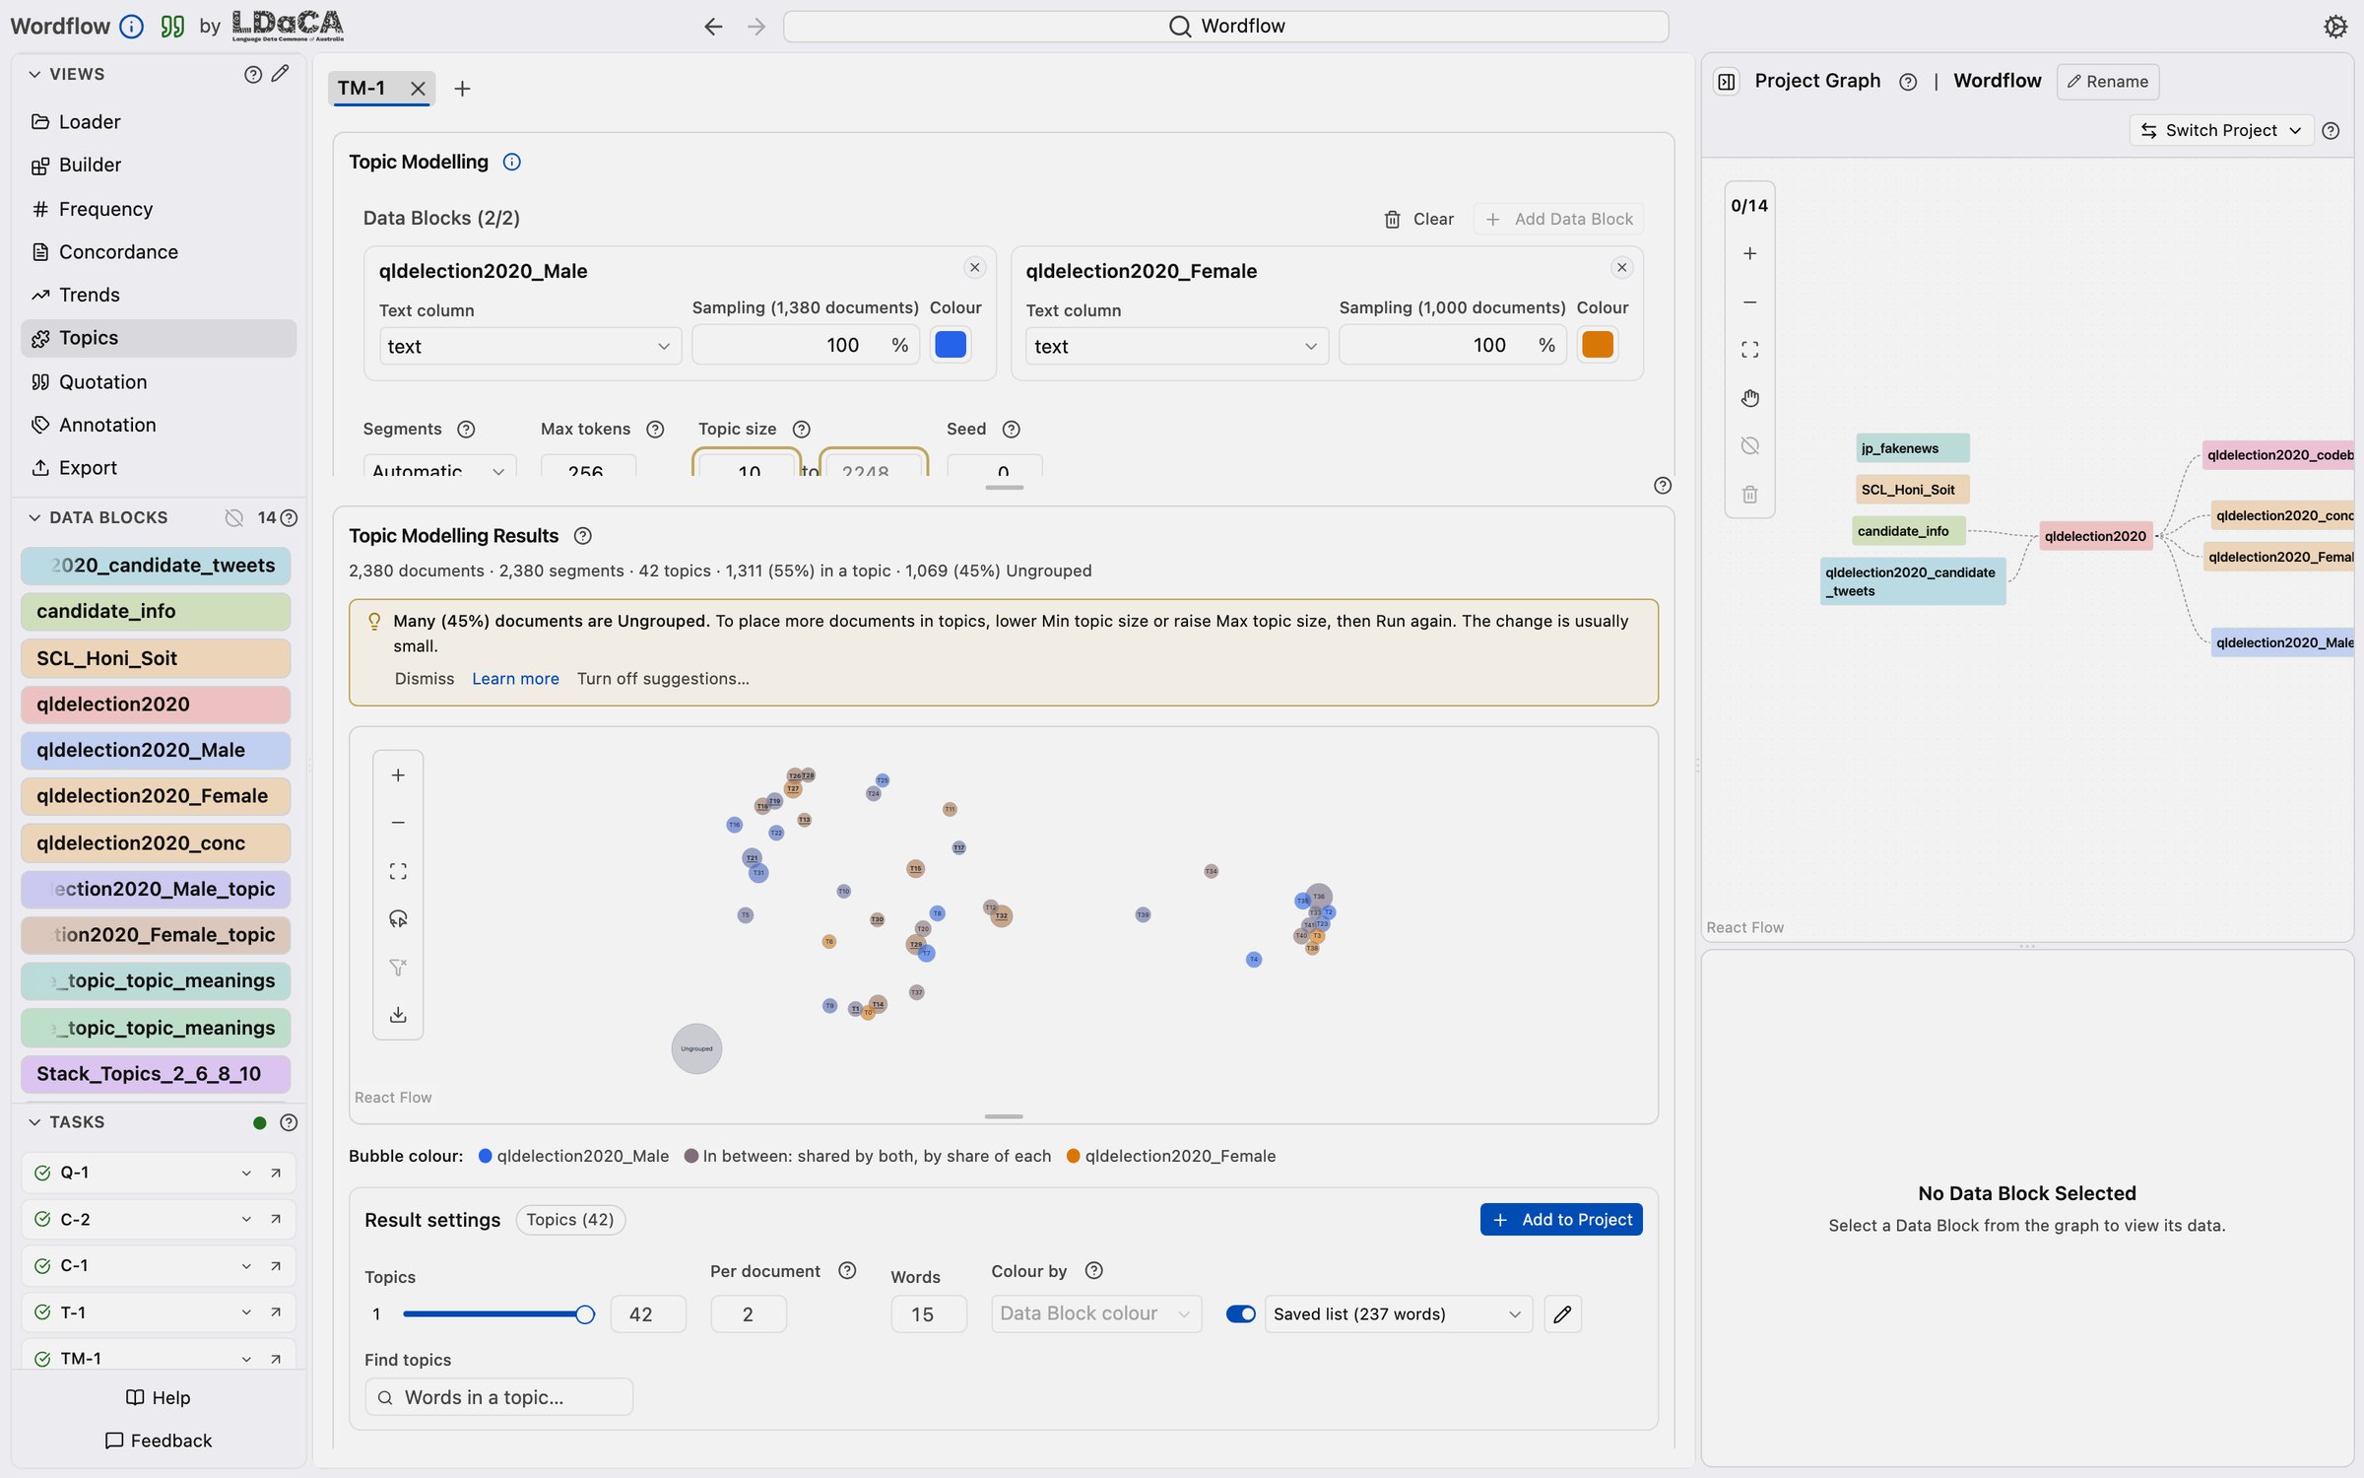The image size is (2364, 1478).
Task: Select the qldelection2020 node in Project Graph
Action: point(2095,536)
